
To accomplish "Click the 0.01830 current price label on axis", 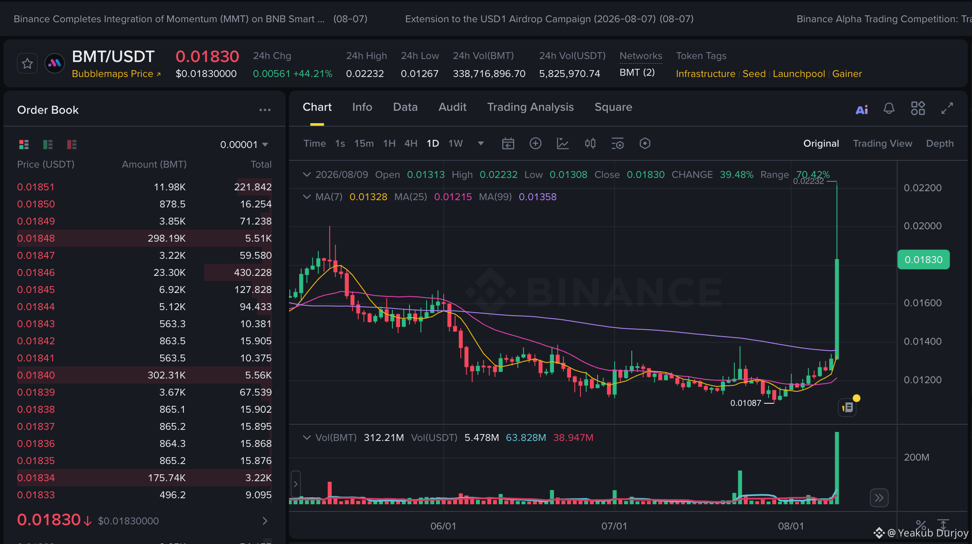I will [x=923, y=260].
